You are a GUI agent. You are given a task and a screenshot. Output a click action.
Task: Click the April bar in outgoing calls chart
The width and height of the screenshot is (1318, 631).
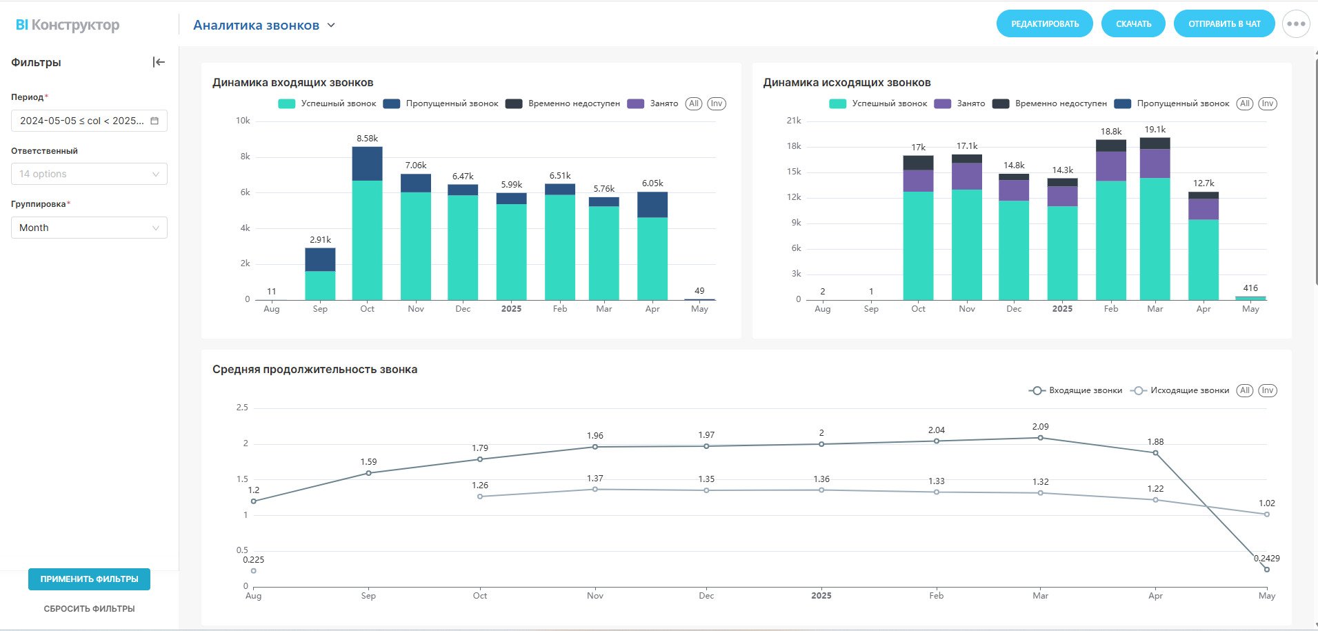pyautogui.click(x=1204, y=246)
